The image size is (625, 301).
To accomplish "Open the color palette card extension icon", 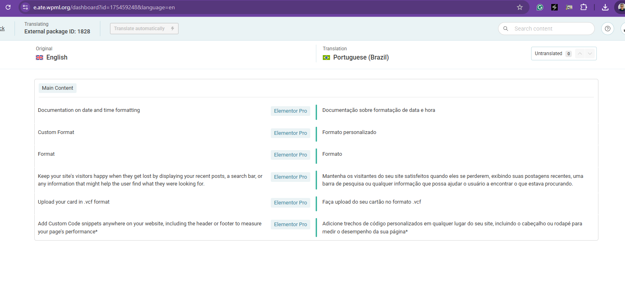I will pos(569,7).
